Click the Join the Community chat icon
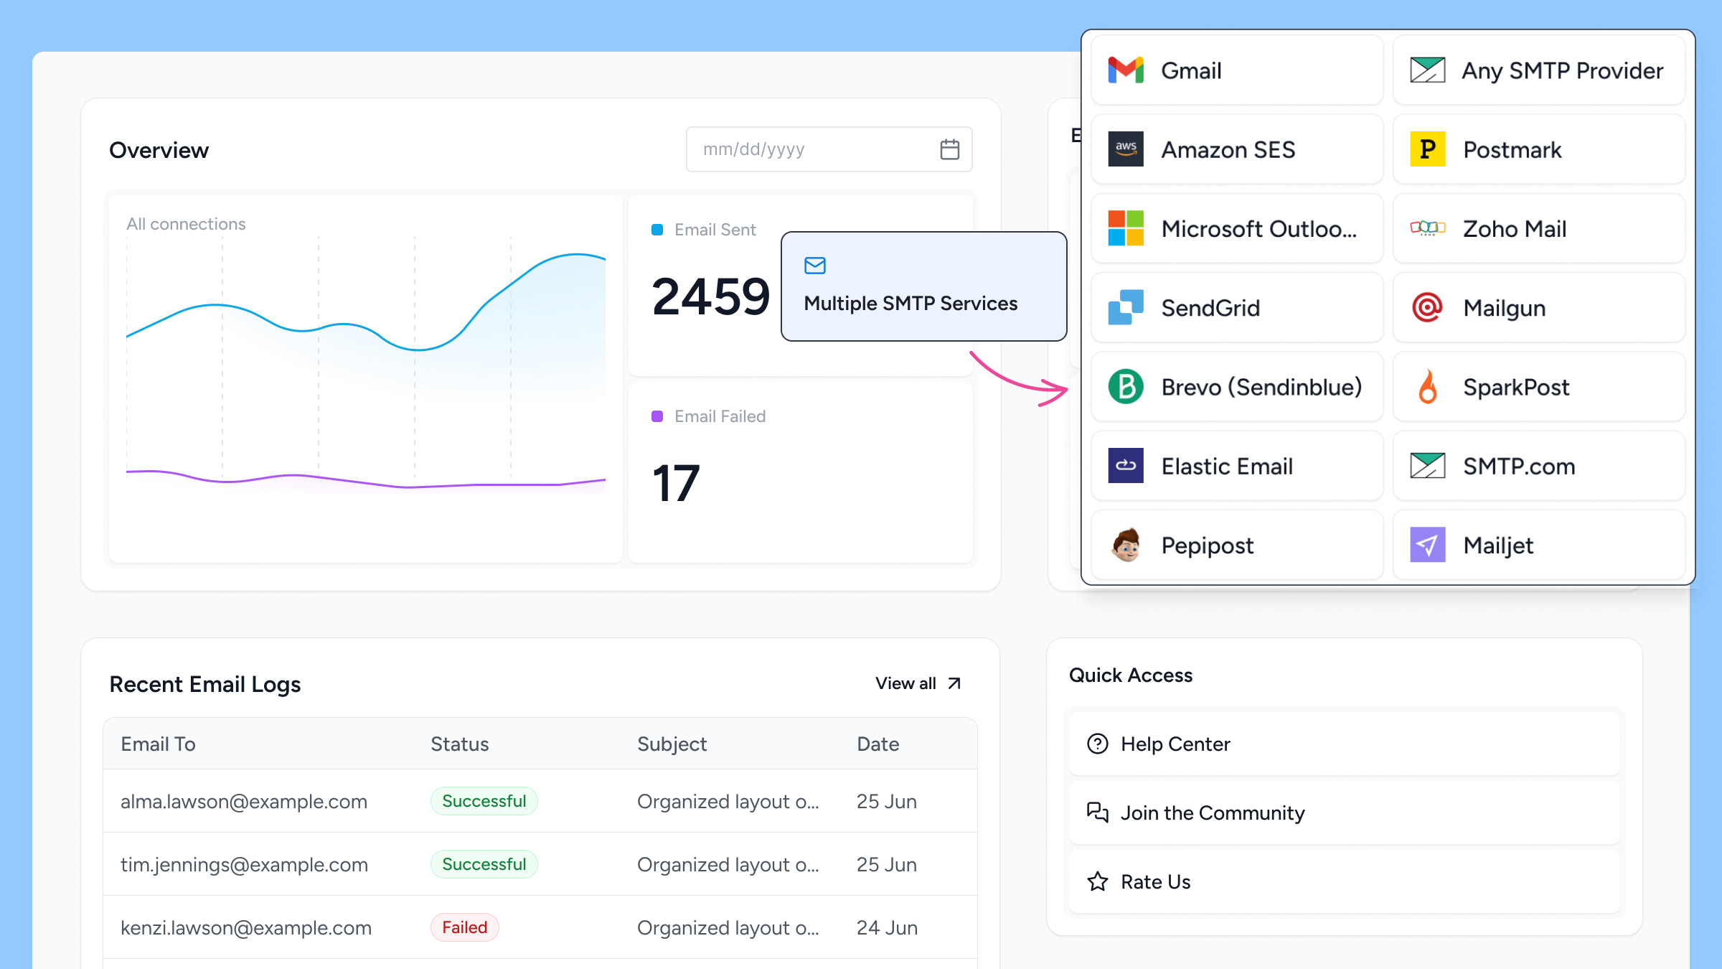Screen dimensions: 1722x969 (x=1098, y=813)
